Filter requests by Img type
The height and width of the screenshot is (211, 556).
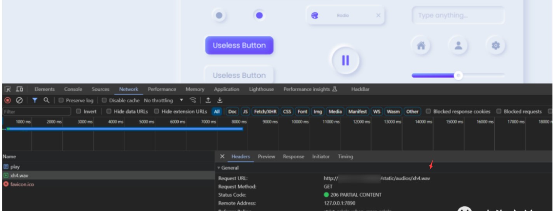[x=318, y=112]
